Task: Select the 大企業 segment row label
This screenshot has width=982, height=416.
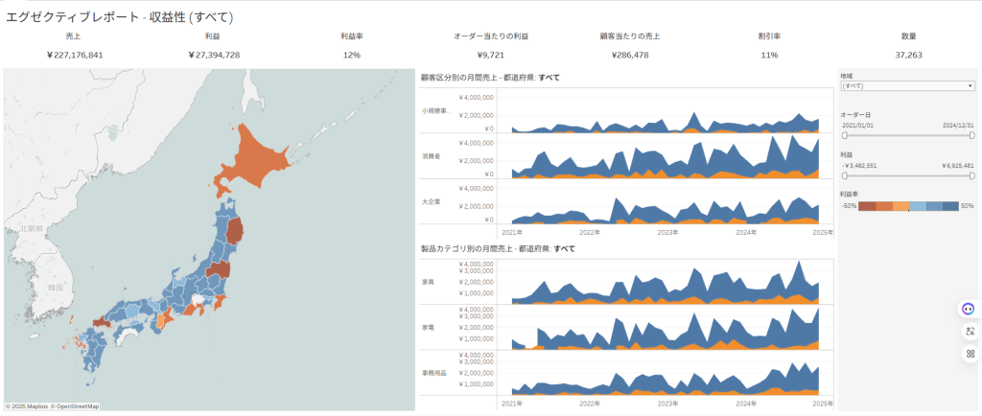Action: (x=431, y=202)
